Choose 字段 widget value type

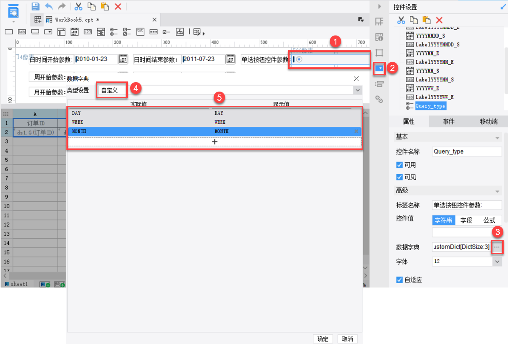pos(466,220)
